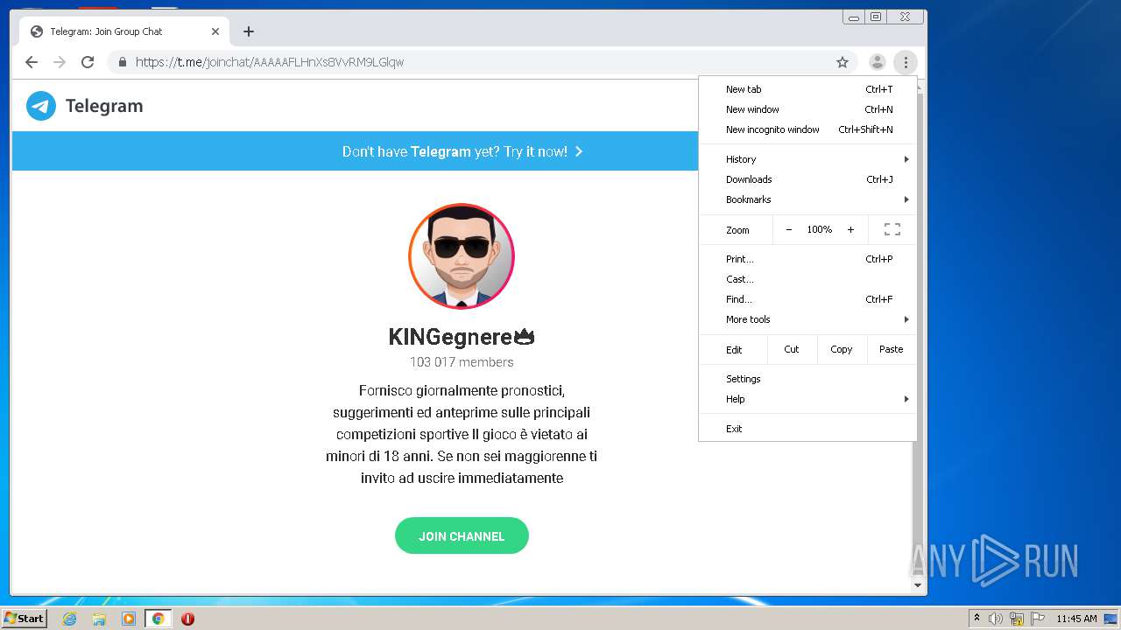Show hidden tray icons arrow

pos(976,619)
